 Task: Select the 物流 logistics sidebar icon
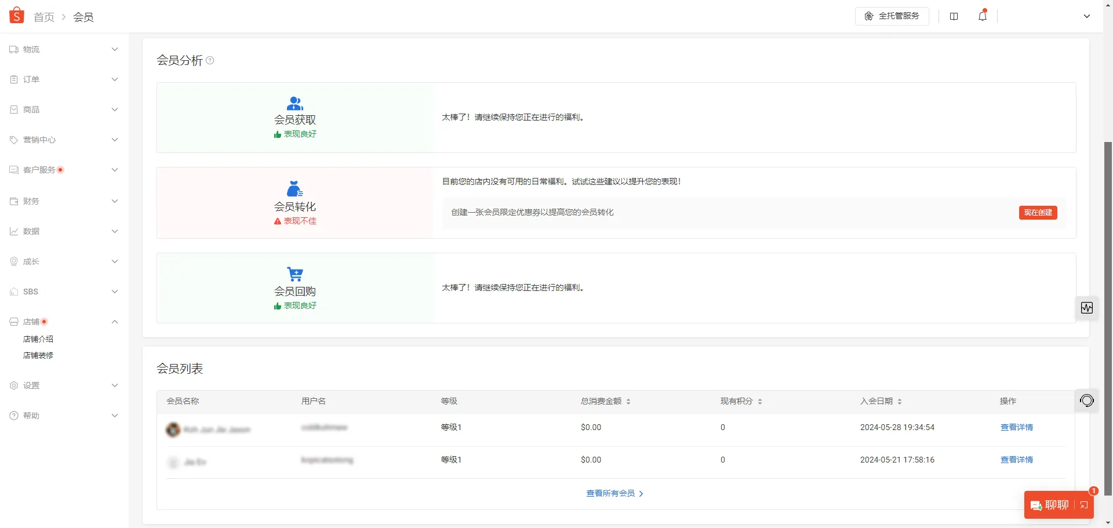pyautogui.click(x=13, y=49)
